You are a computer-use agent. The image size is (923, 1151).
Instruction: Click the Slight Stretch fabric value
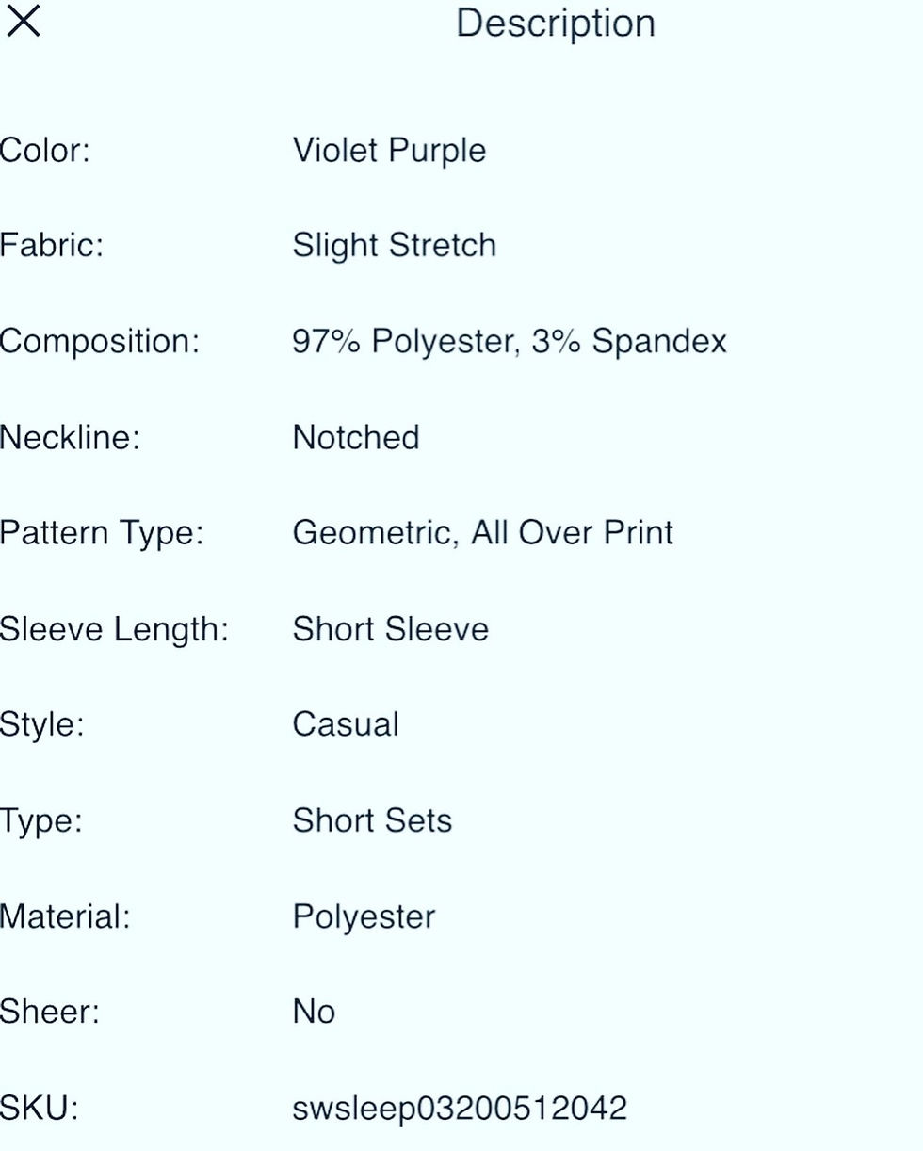click(394, 245)
